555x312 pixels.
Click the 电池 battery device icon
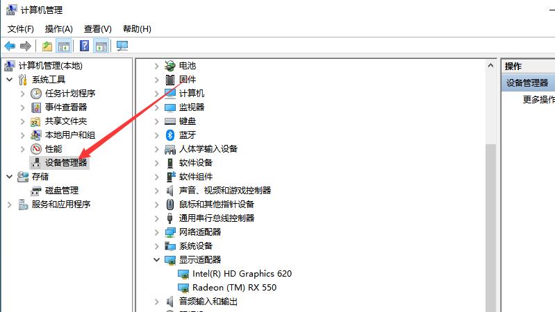170,66
